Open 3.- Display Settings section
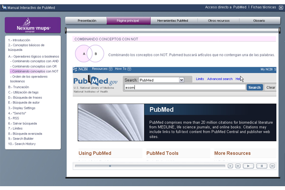The height and width of the screenshot is (190, 285). (x=22, y=108)
